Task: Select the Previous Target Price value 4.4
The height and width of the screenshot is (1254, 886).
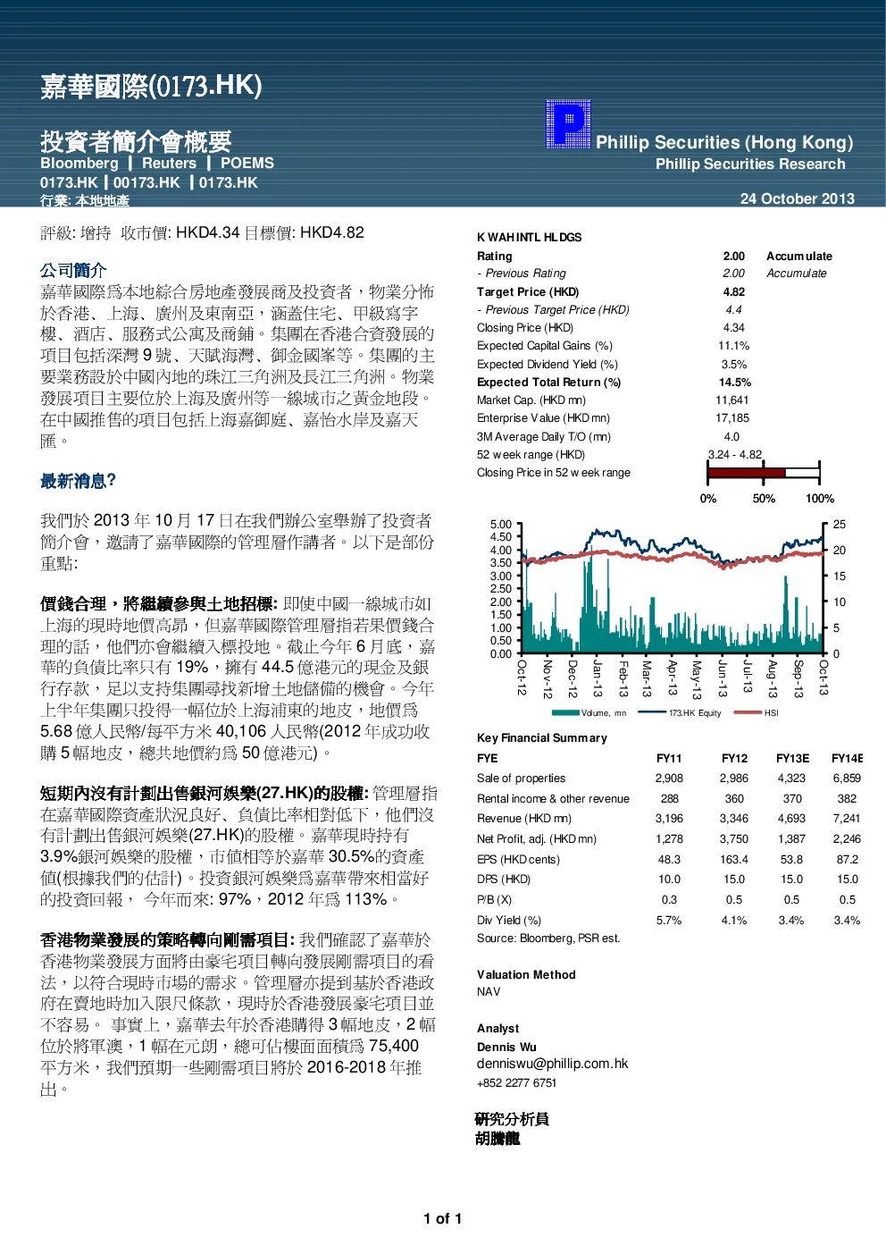Action: [734, 310]
